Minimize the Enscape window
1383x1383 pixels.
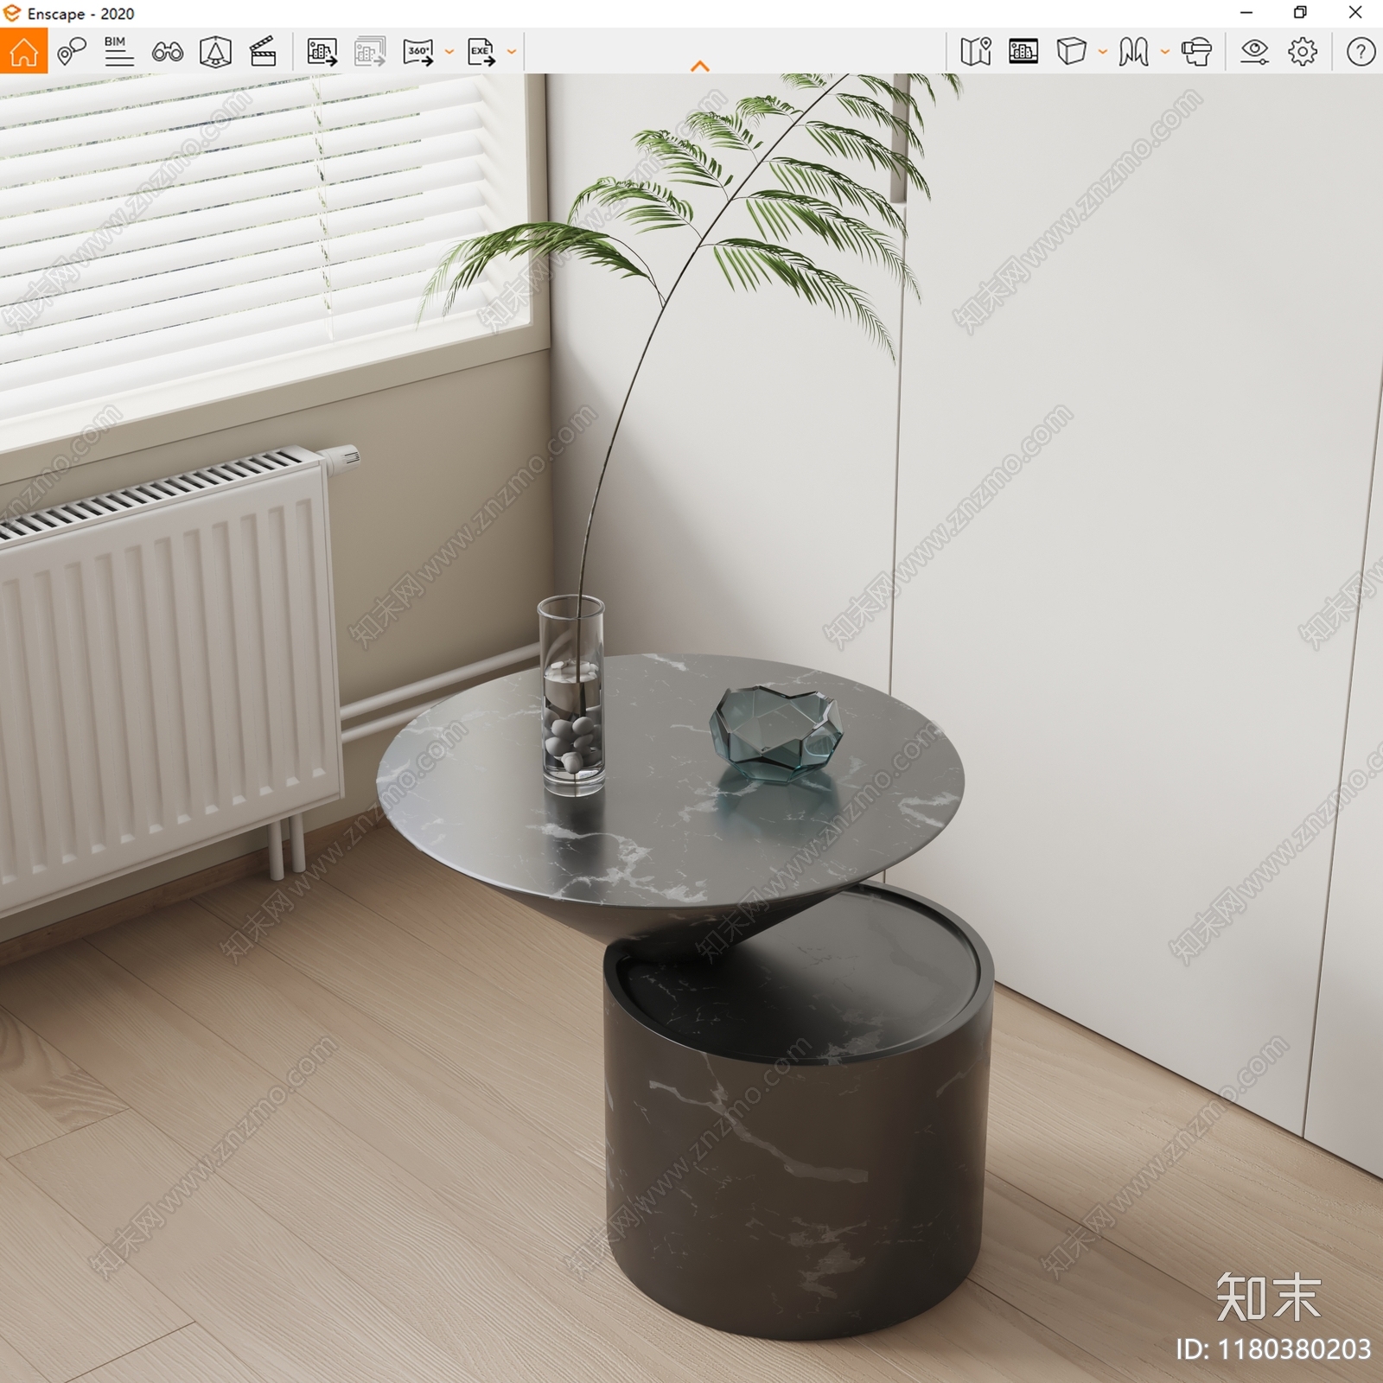1246,13
